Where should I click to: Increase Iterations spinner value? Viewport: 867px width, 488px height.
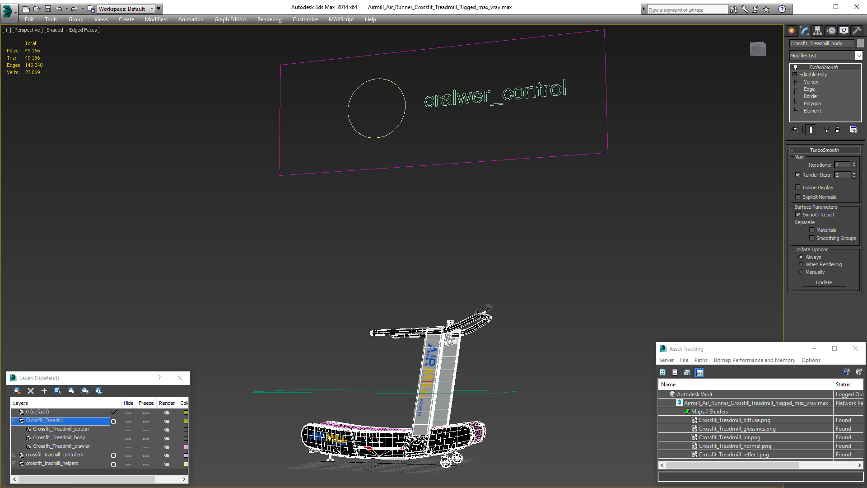coord(854,163)
